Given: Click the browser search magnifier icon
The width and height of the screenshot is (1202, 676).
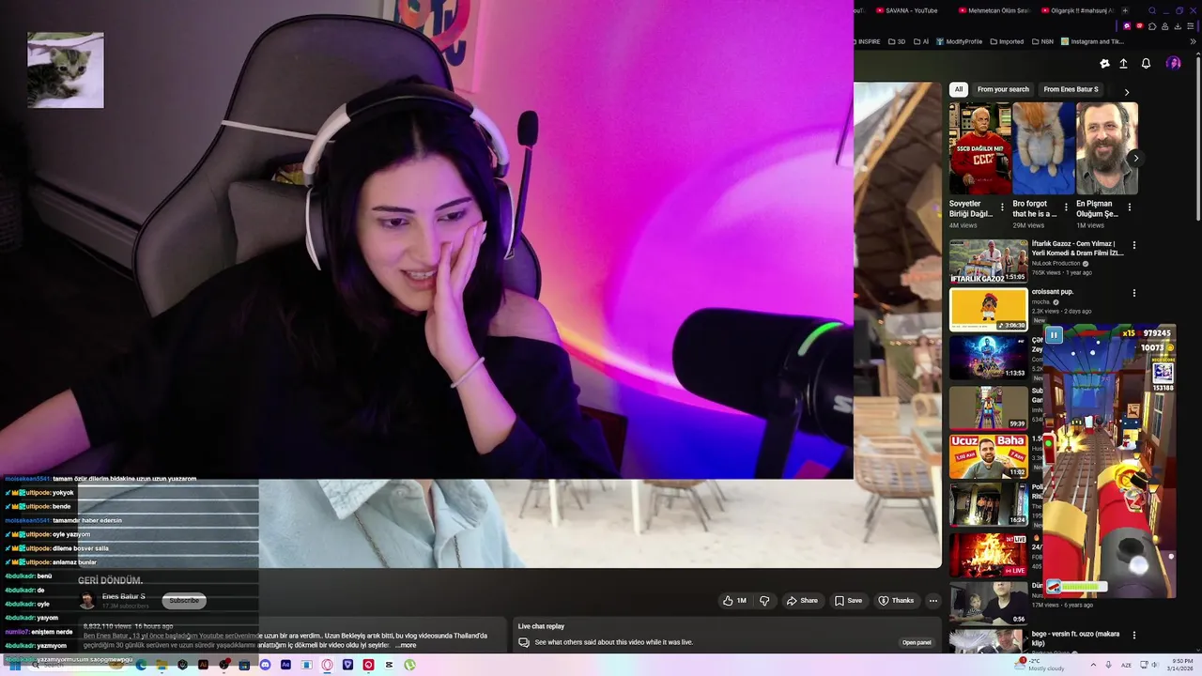Looking at the screenshot, I should point(1152,10).
